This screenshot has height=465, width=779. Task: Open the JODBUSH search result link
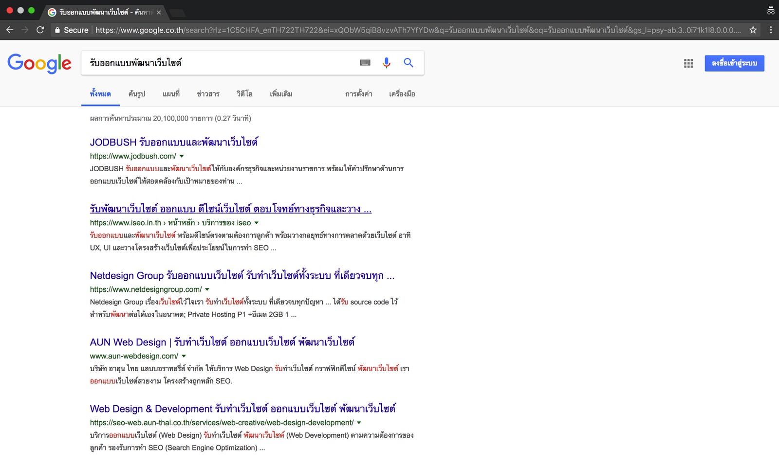tap(174, 142)
